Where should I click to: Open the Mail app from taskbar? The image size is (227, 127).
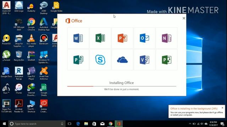click(x=103, y=124)
